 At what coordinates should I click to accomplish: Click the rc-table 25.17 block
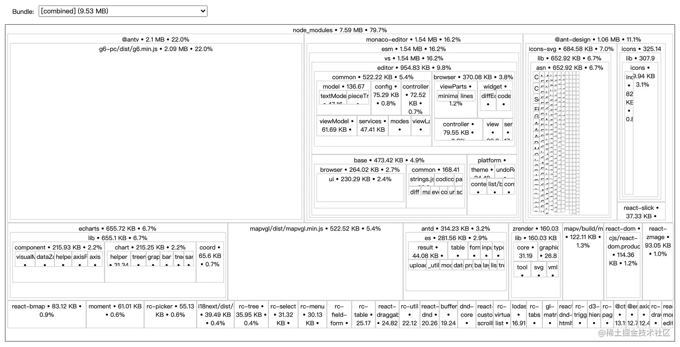click(x=363, y=314)
